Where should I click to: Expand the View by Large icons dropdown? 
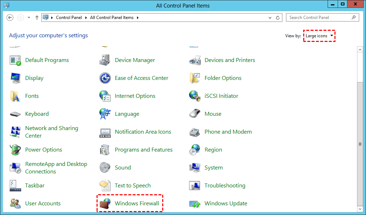point(319,36)
